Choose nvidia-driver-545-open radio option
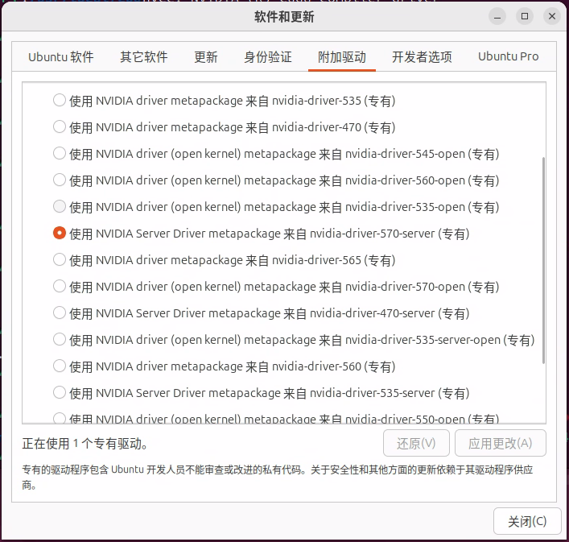 [59, 153]
